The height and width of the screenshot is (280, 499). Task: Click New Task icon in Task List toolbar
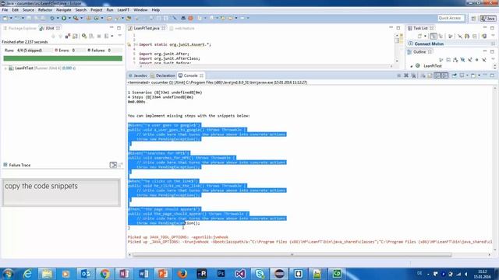pyautogui.click(x=419, y=37)
